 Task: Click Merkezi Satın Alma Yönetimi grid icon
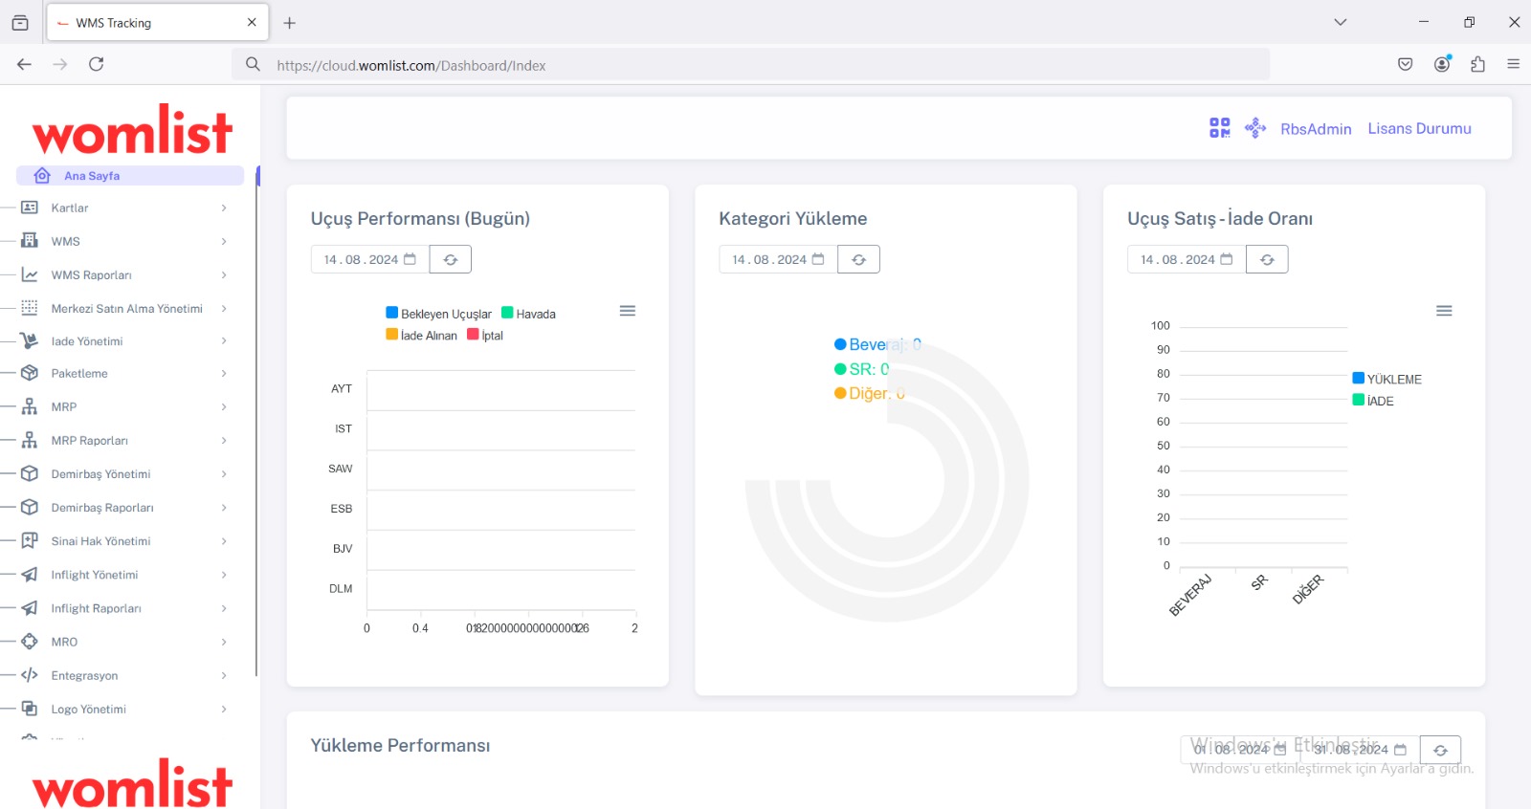click(30, 308)
